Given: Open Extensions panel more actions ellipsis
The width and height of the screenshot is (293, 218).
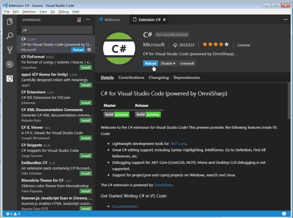Looking at the screenshot, I should click(88, 20).
